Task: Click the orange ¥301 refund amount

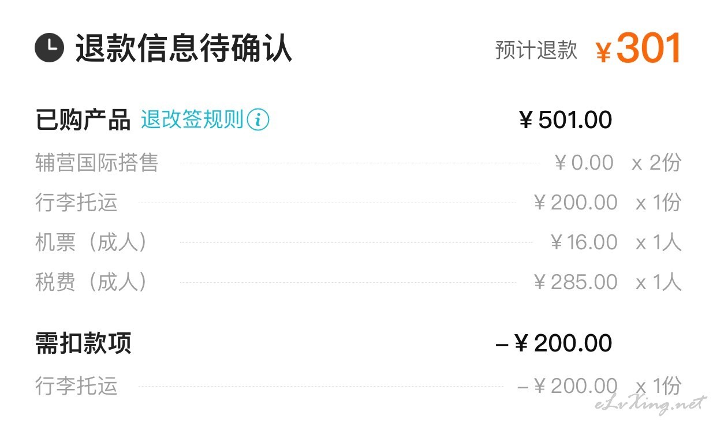Action: [639, 48]
